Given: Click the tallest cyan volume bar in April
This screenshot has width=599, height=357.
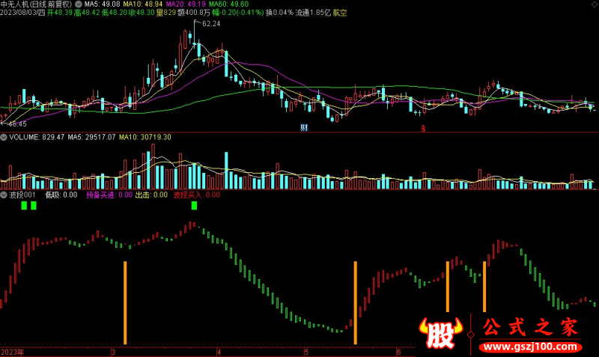Looking at the screenshot, I should (226, 171).
